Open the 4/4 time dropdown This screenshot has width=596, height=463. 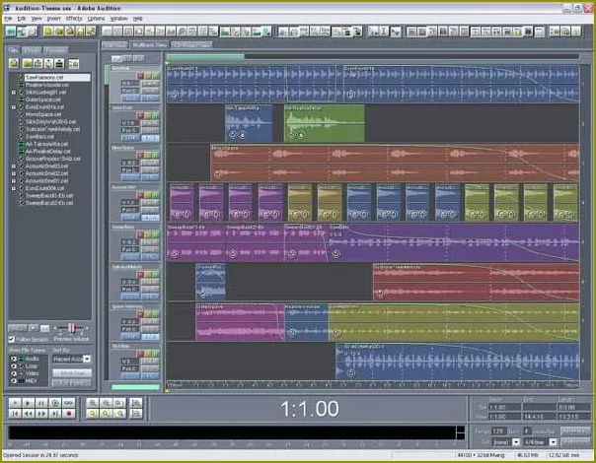[x=553, y=442]
